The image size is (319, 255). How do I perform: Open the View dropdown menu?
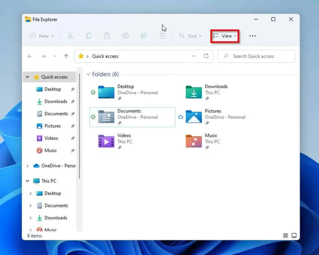(225, 36)
